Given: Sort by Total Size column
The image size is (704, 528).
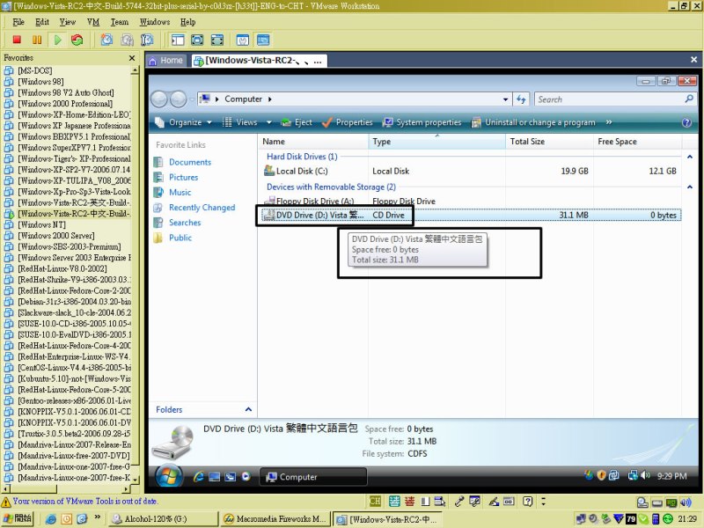Looking at the screenshot, I should pos(549,142).
